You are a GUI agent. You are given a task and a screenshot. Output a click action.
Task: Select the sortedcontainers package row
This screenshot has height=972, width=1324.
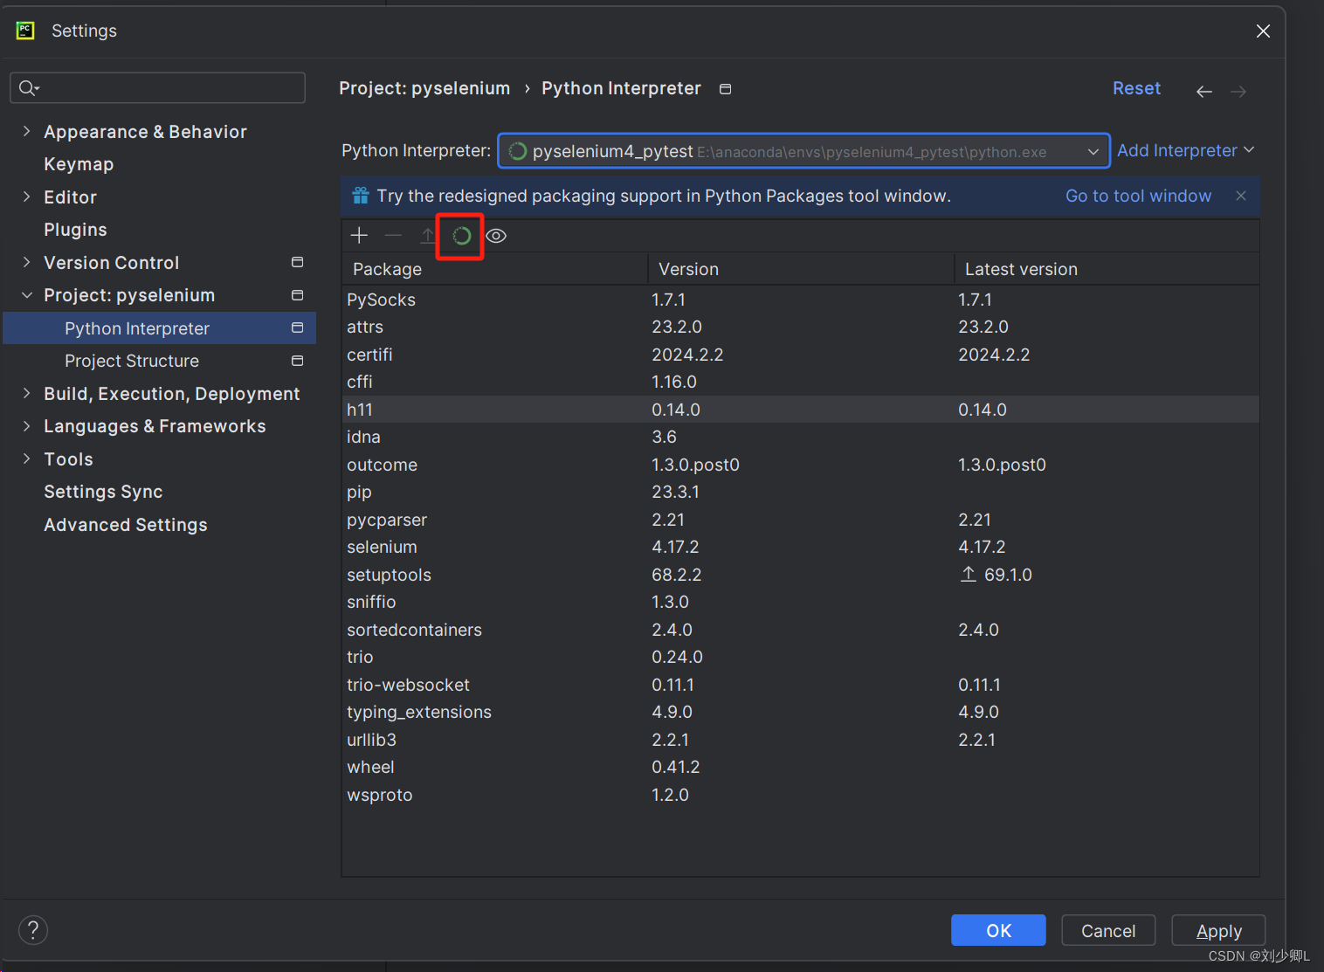point(801,630)
